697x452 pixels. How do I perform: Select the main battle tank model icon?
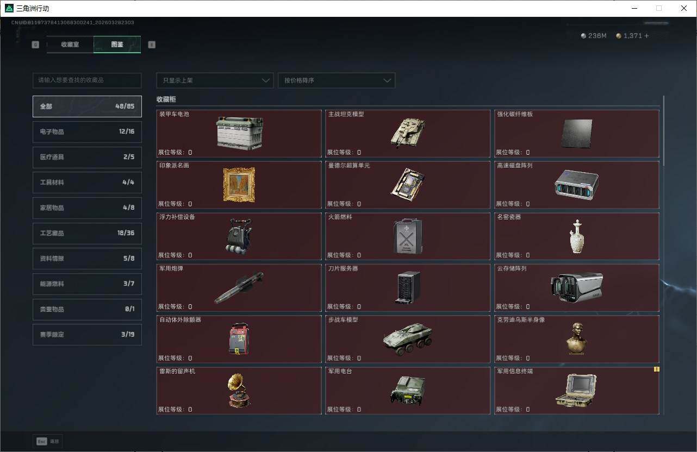407,133
